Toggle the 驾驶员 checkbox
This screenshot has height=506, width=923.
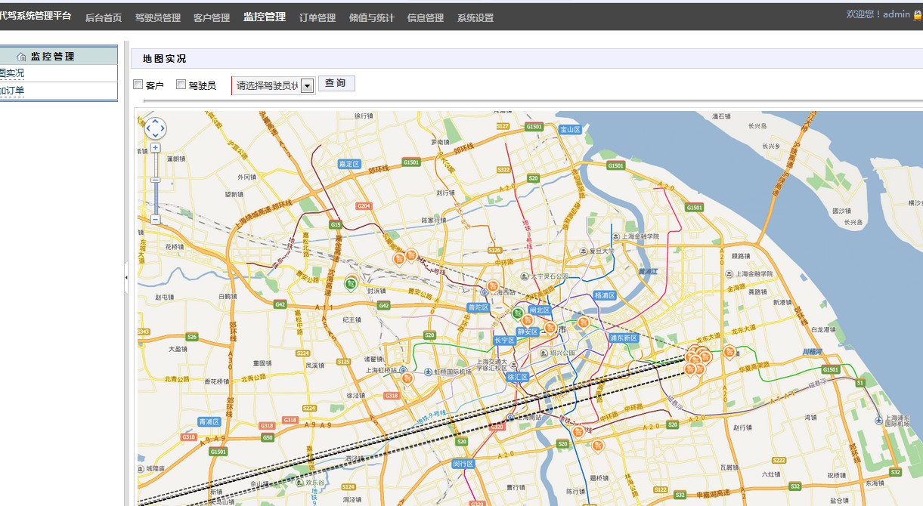pyautogui.click(x=181, y=85)
